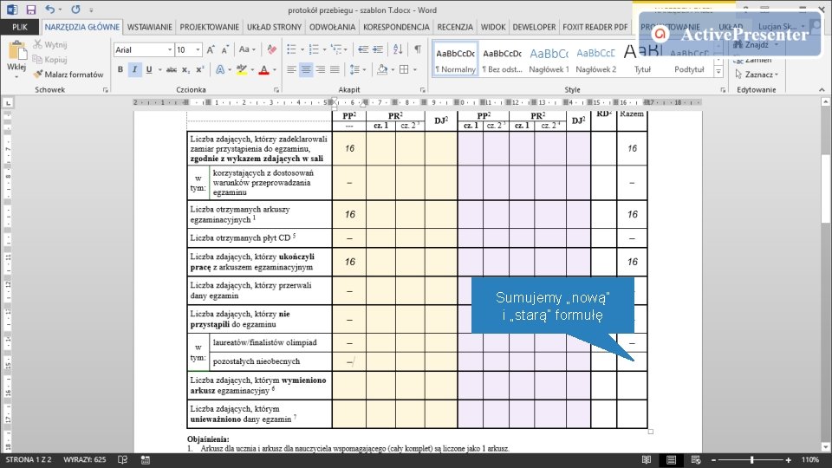Image resolution: width=832 pixels, height=468 pixels.
Task: Toggle strikethrough abc formatting
Action: (171, 69)
